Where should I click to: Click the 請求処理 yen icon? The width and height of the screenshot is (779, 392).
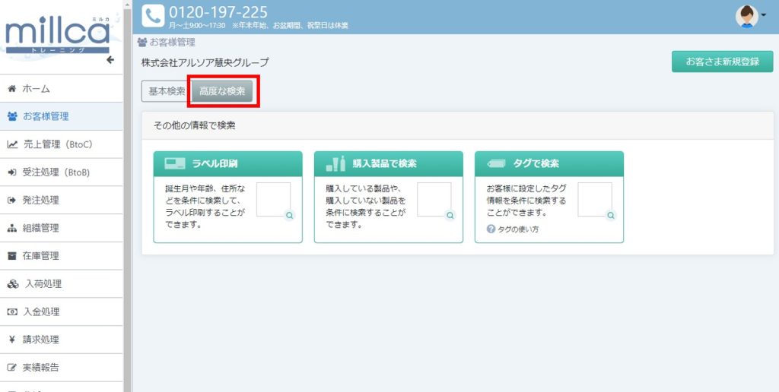12,340
